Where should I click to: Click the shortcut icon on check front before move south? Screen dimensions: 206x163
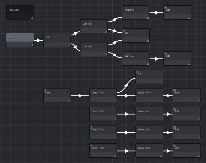[91, 128]
